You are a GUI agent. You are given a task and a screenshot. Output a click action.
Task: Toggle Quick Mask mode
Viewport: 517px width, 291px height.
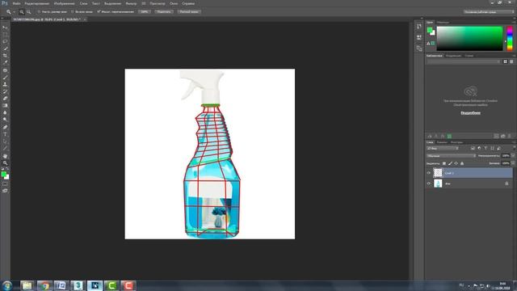(x=5, y=183)
